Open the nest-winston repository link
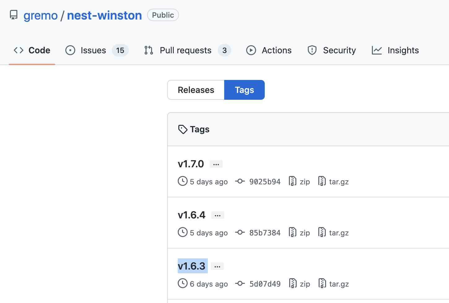449x303 pixels. click(x=104, y=15)
